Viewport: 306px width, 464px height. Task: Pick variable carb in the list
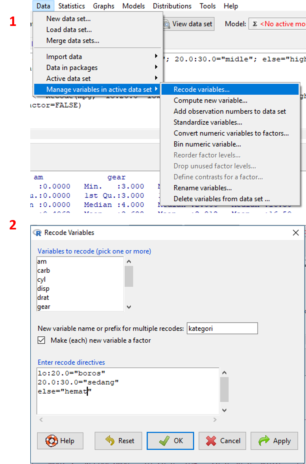(80, 270)
